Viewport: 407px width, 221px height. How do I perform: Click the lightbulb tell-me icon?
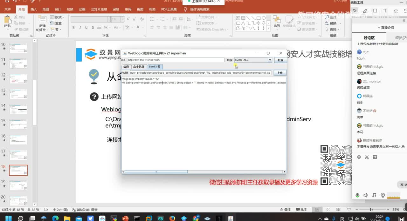(x=185, y=10)
